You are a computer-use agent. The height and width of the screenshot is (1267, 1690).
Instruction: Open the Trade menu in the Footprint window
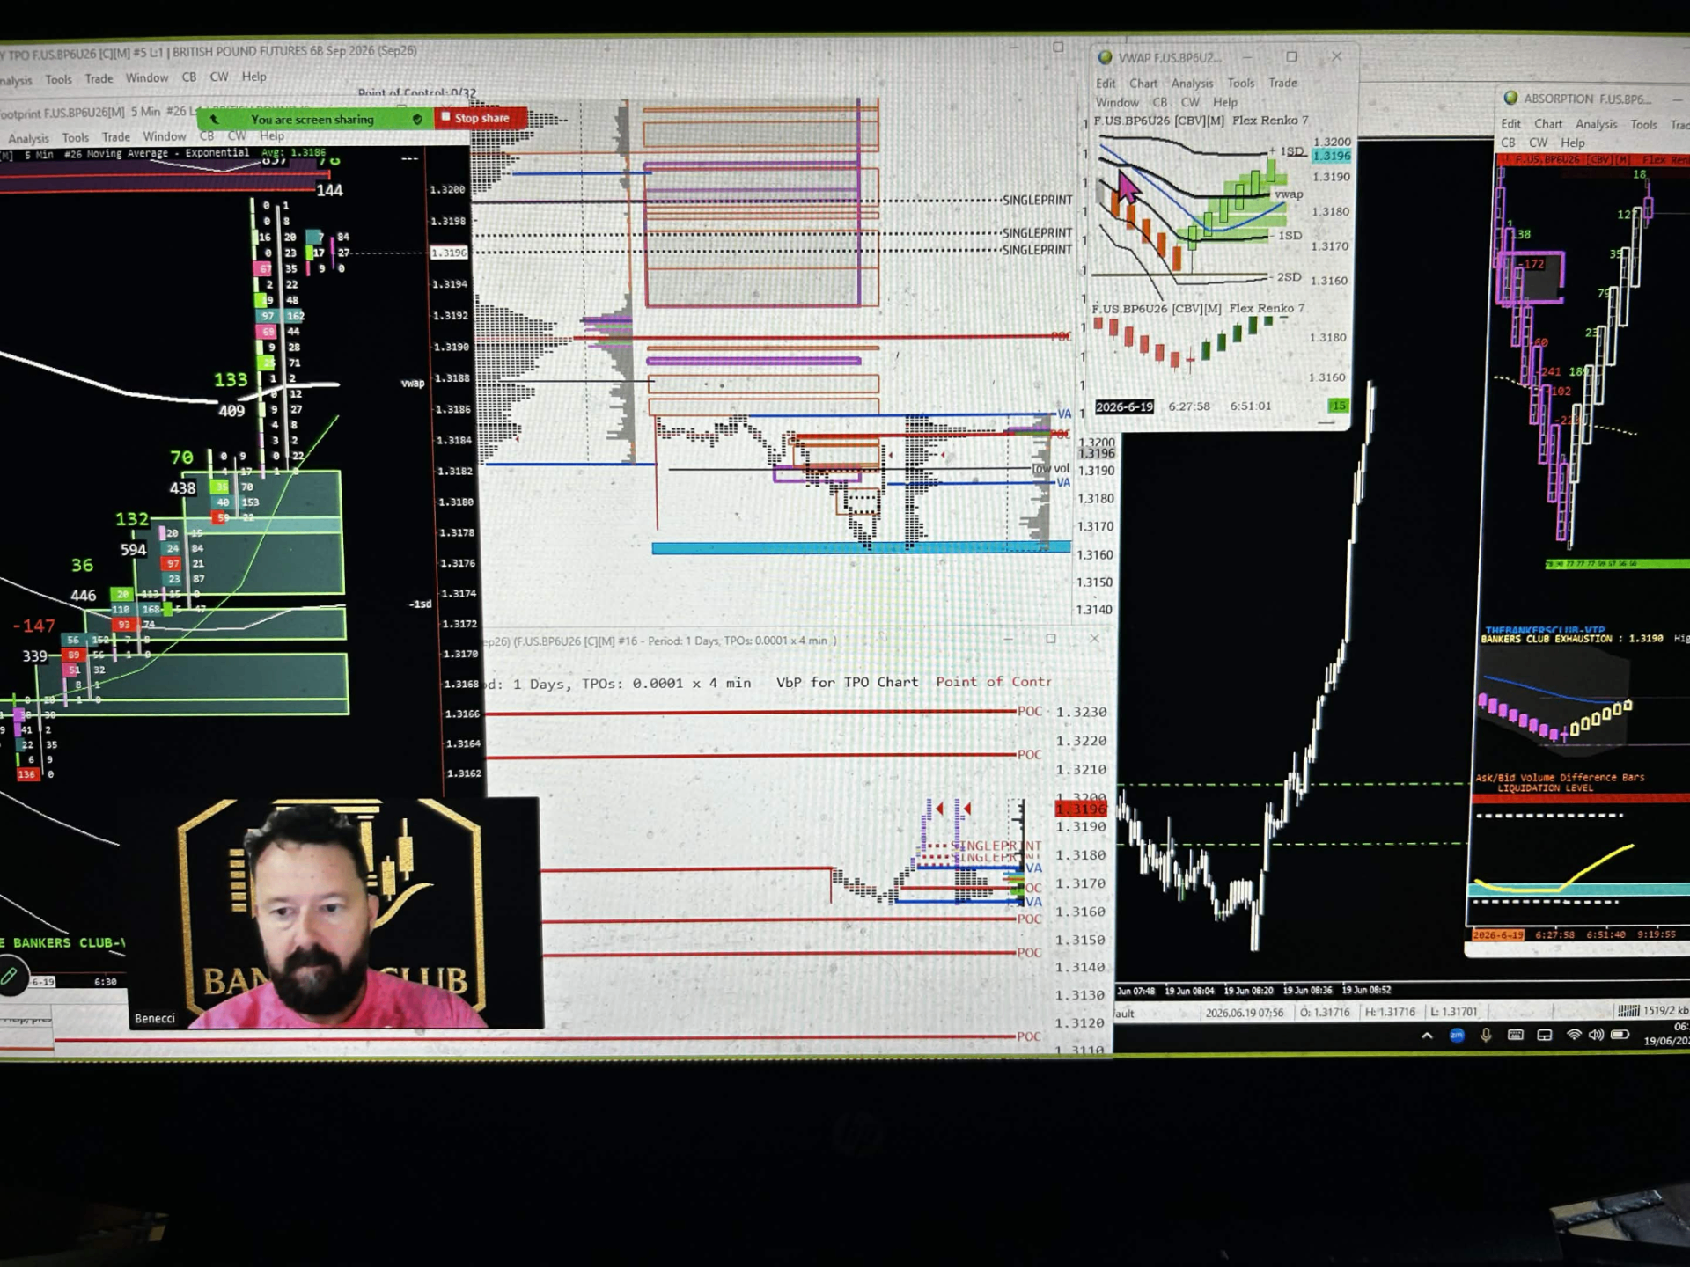[116, 136]
